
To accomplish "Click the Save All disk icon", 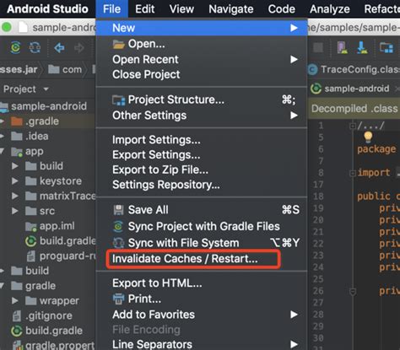I will (x=118, y=210).
